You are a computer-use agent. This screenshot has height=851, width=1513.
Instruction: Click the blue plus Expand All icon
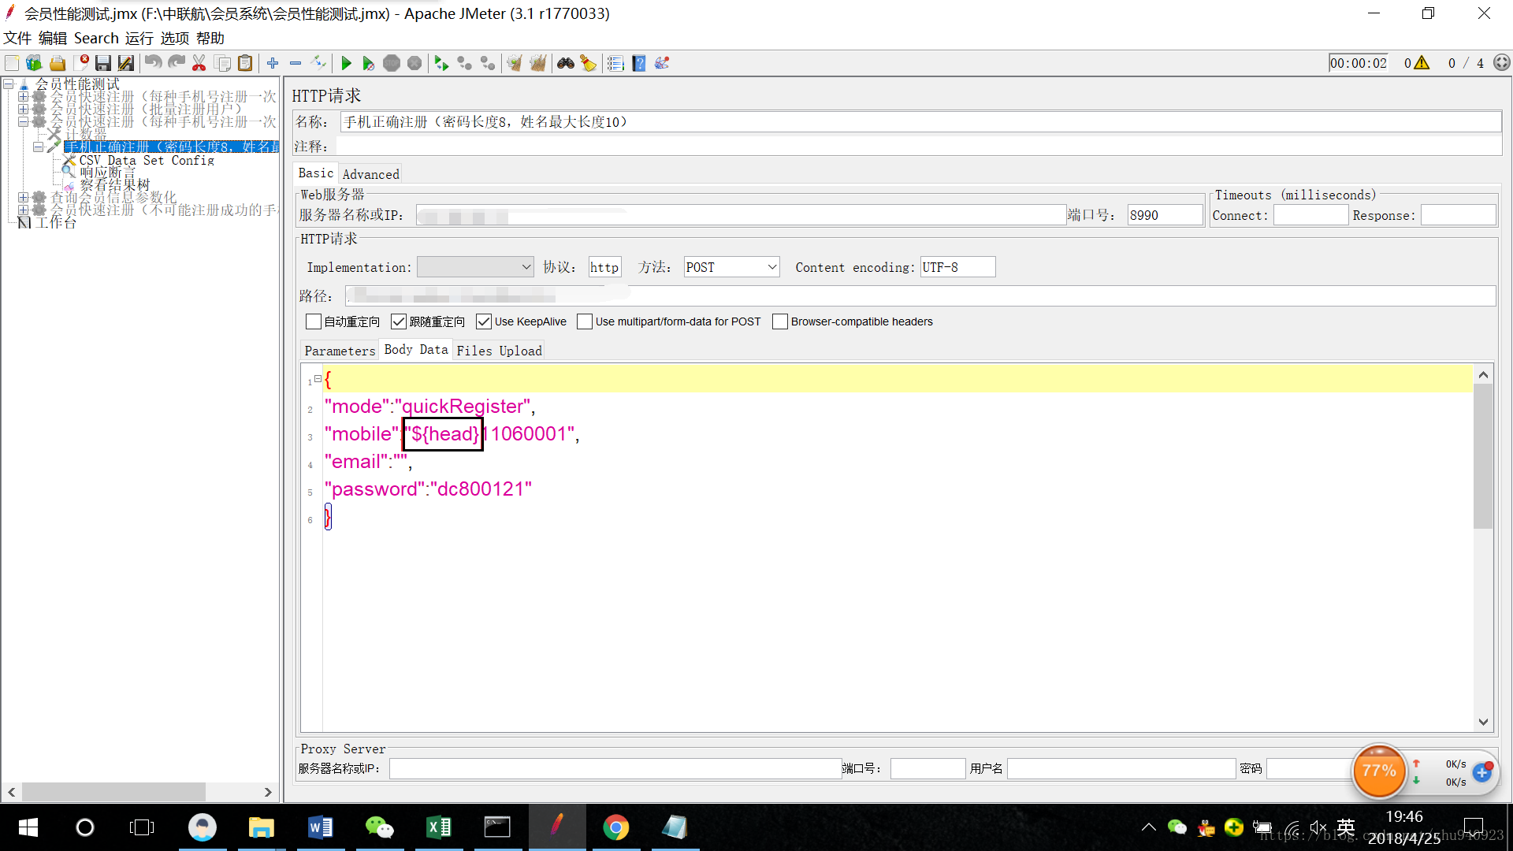pyautogui.click(x=273, y=63)
